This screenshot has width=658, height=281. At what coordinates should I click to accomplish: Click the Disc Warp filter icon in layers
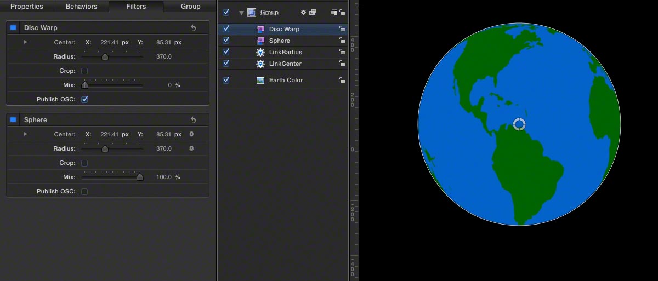click(x=261, y=29)
